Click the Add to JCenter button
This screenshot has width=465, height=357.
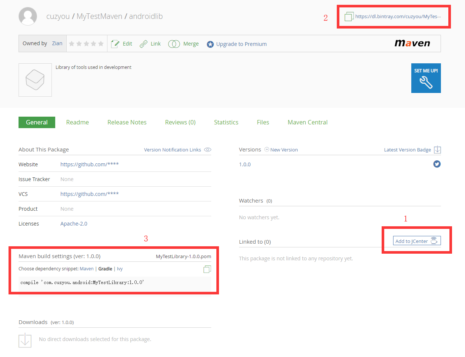(416, 240)
